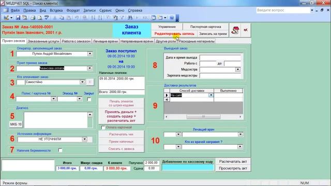
Task: Click the Sort Descending toolbar icon
Action: click(x=100, y=18)
